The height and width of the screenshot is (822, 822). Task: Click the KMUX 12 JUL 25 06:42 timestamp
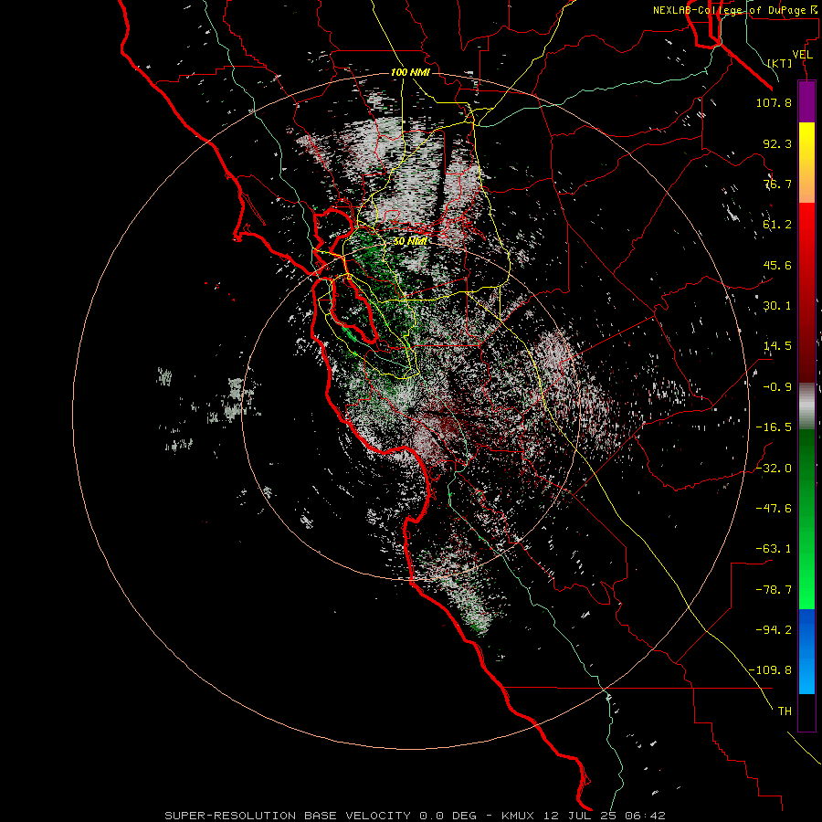coord(583,816)
